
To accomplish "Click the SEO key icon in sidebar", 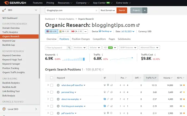I will click(4, 10).
